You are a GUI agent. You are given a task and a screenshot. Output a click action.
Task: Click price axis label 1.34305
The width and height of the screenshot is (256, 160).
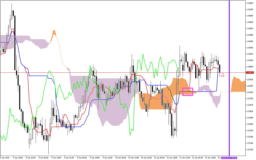click(x=250, y=48)
